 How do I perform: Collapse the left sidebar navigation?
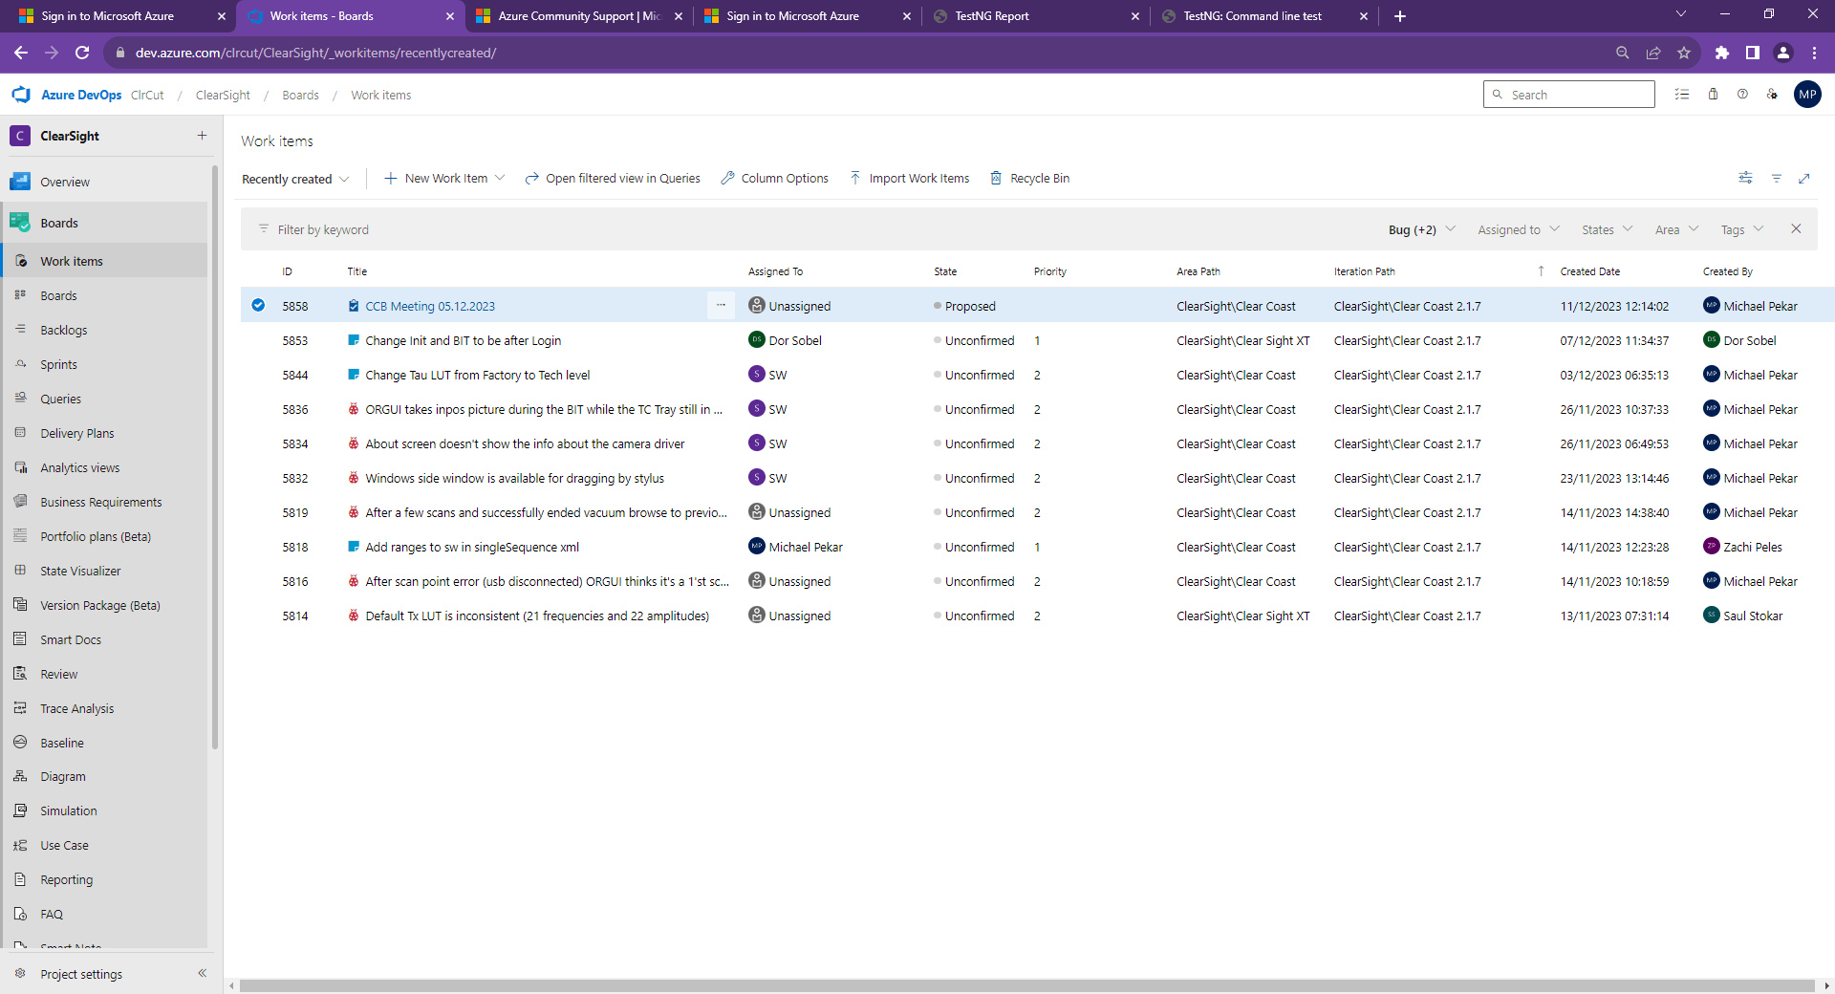[202, 973]
